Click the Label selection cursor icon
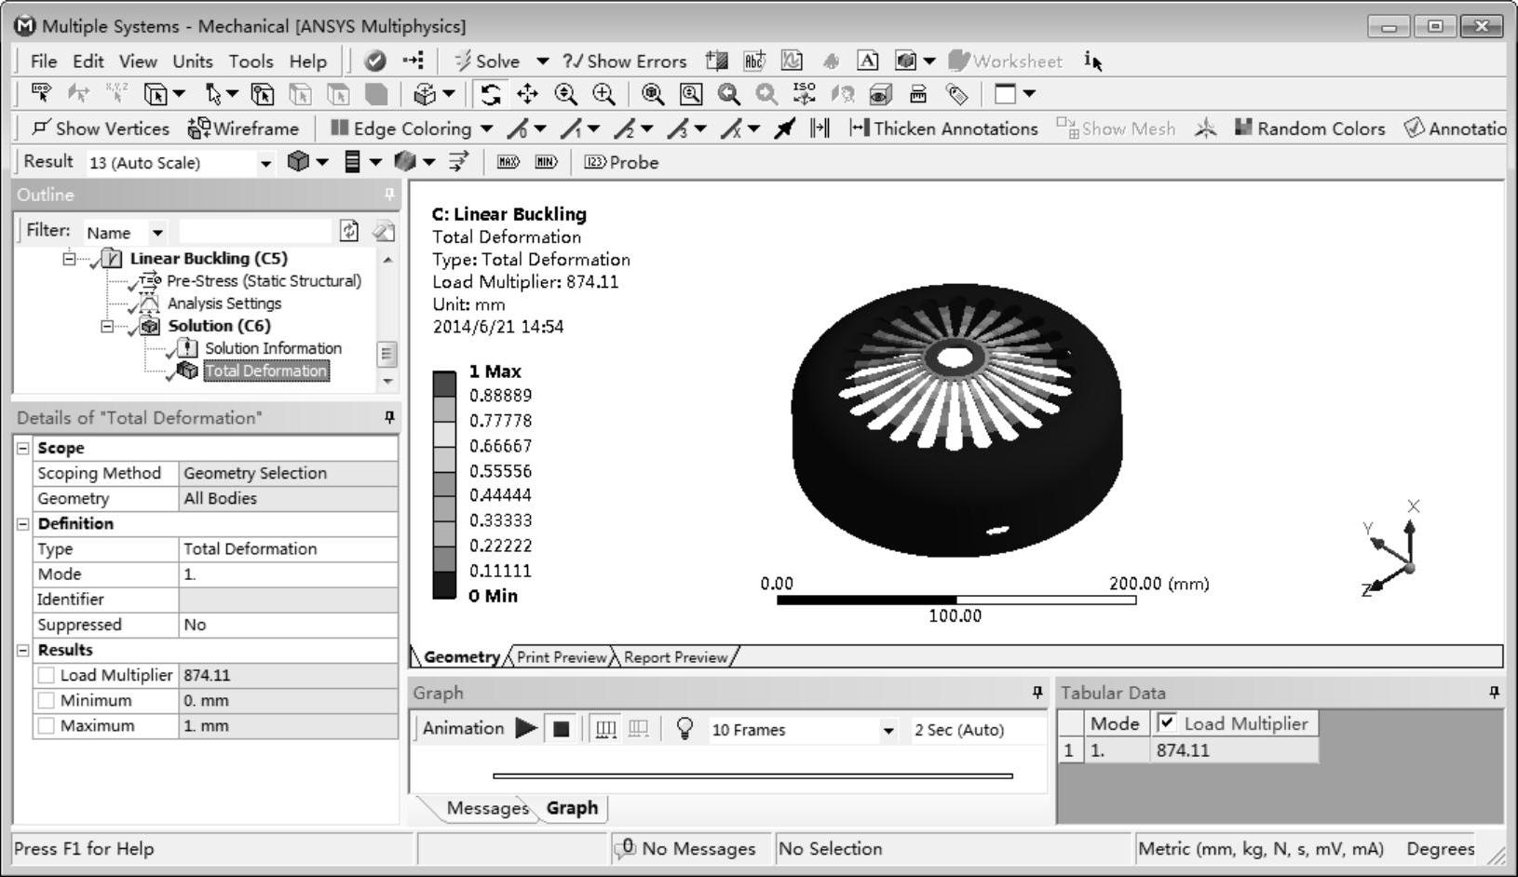1518x877 pixels. click(41, 93)
